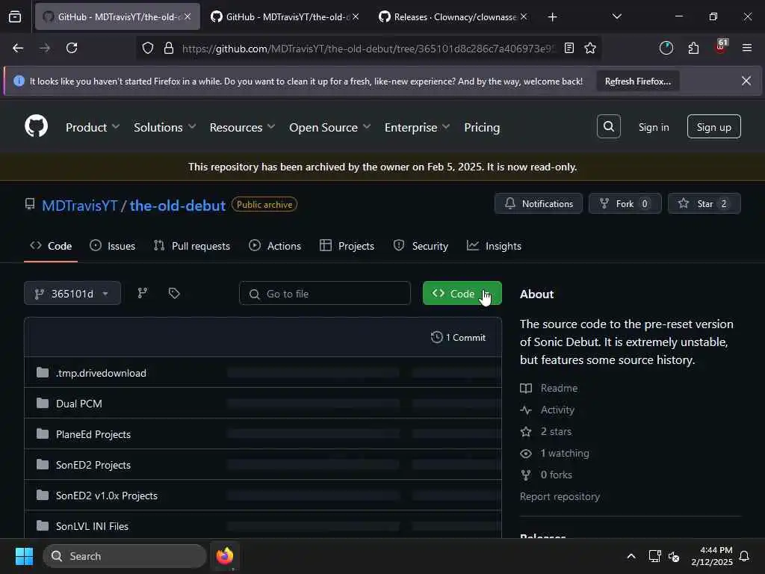Open the Firefox View icon at top left
765x574 pixels.
(15, 16)
